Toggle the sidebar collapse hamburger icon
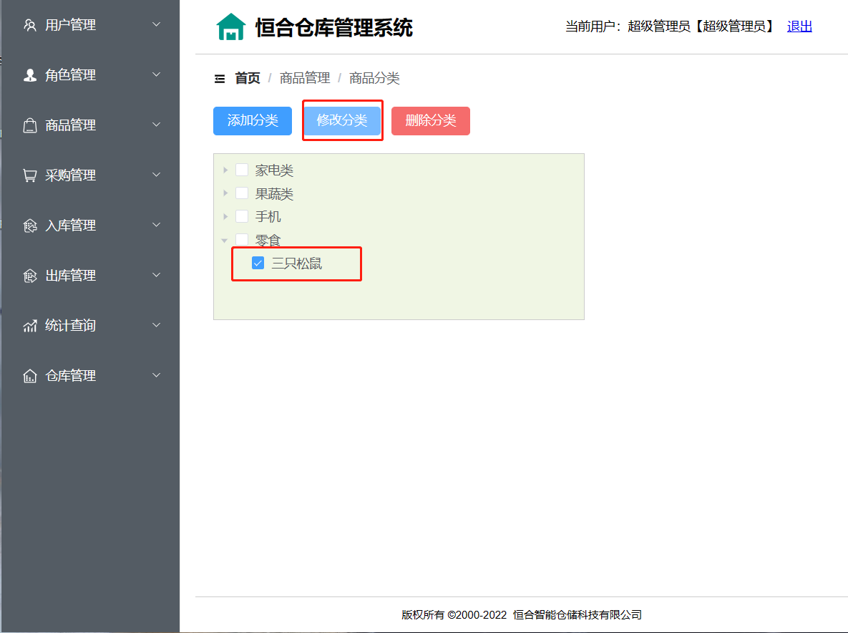The height and width of the screenshot is (633, 848). tap(220, 79)
